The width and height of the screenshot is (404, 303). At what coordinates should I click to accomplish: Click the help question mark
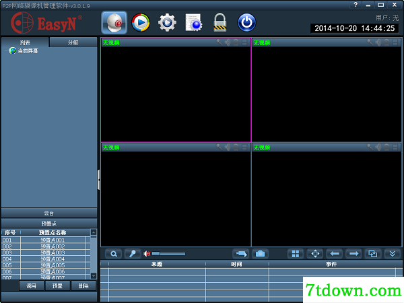pos(356,5)
